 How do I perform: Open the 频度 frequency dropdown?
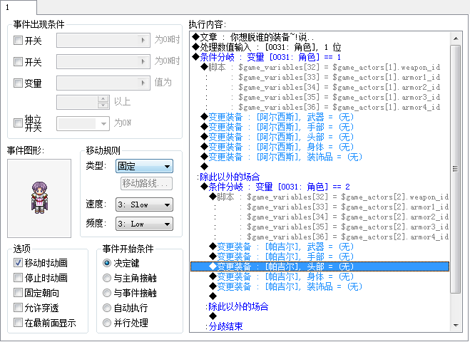(x=144, y=224)
